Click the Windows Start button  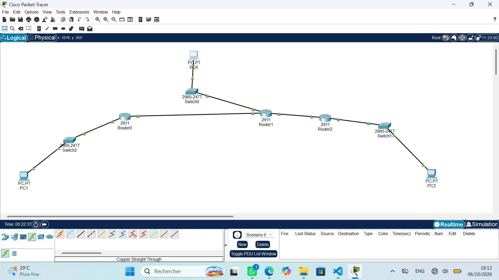(x=130, y=271)
